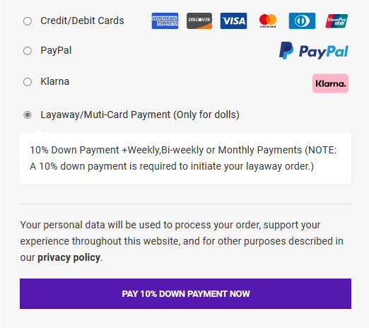Click the American Express card icon
The height and width of the screenshot is (328, 369).
(165, 21)
